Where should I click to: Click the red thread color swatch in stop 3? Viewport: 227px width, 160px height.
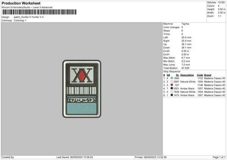[172, 85]
